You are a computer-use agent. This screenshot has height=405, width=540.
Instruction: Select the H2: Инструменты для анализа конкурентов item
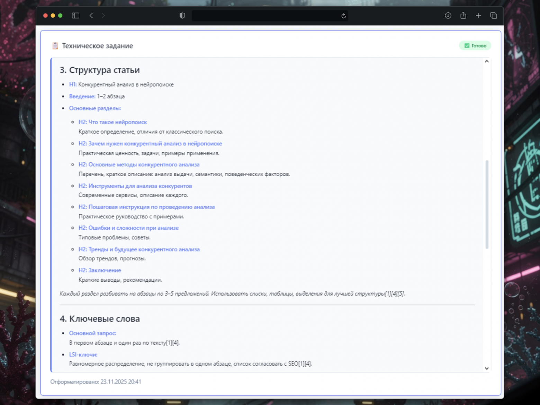coord(135,186)
